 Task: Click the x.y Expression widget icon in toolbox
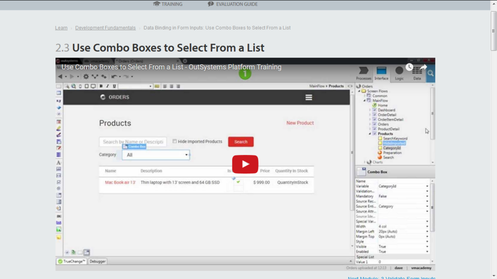59,101
